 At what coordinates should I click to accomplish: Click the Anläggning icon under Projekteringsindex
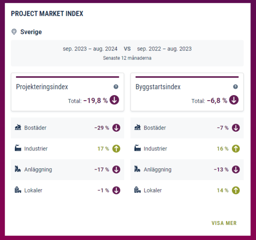(x=18, y=169)
